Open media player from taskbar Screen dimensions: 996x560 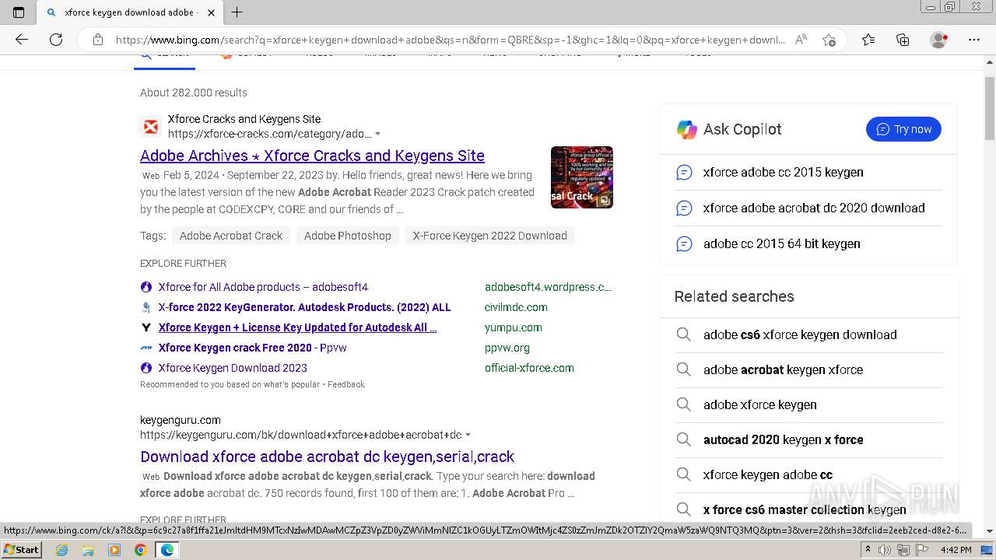point(114,550)
